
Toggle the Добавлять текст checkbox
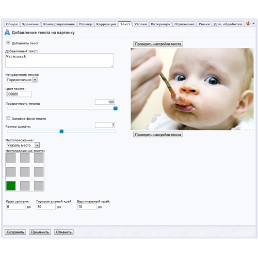tap(8, 43)
